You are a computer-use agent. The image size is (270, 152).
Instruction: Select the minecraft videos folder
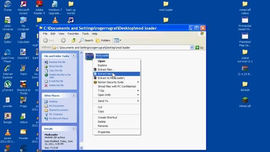point(245,8)
